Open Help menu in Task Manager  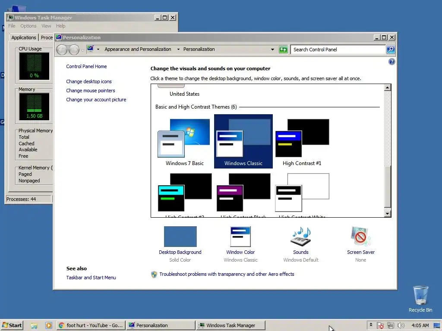click(60, 26)
